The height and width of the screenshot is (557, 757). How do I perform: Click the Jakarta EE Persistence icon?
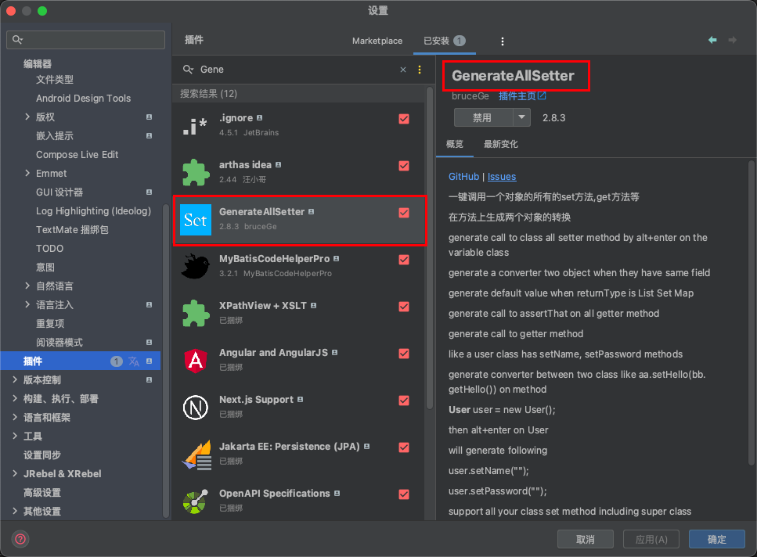pyautogui.click(x=196, y=454)
